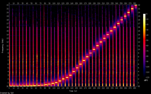Click the 20 kHz tone bar
The image size is (151, 94).
(129, 12)
